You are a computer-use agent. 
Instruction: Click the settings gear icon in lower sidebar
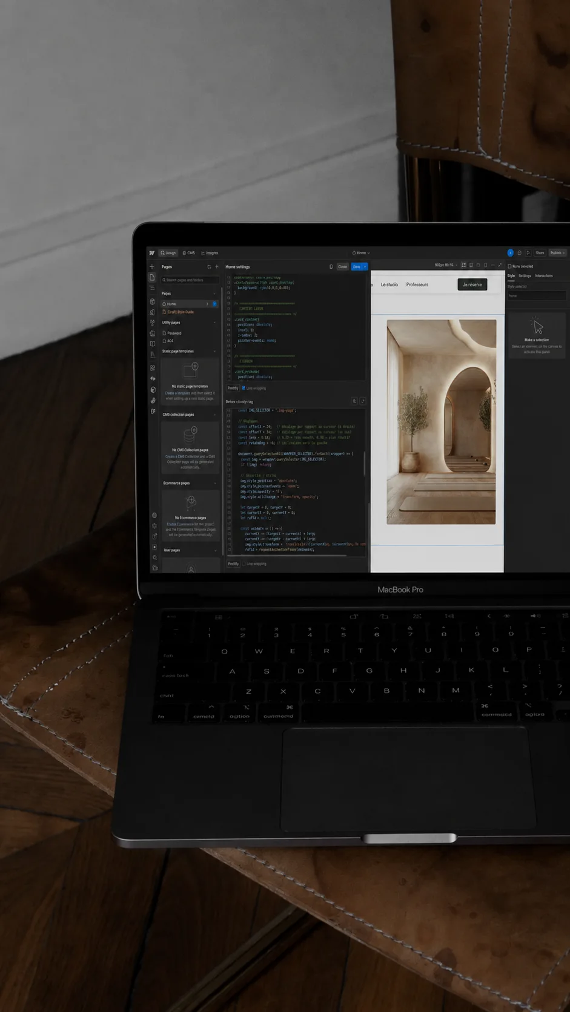point(154,526)
